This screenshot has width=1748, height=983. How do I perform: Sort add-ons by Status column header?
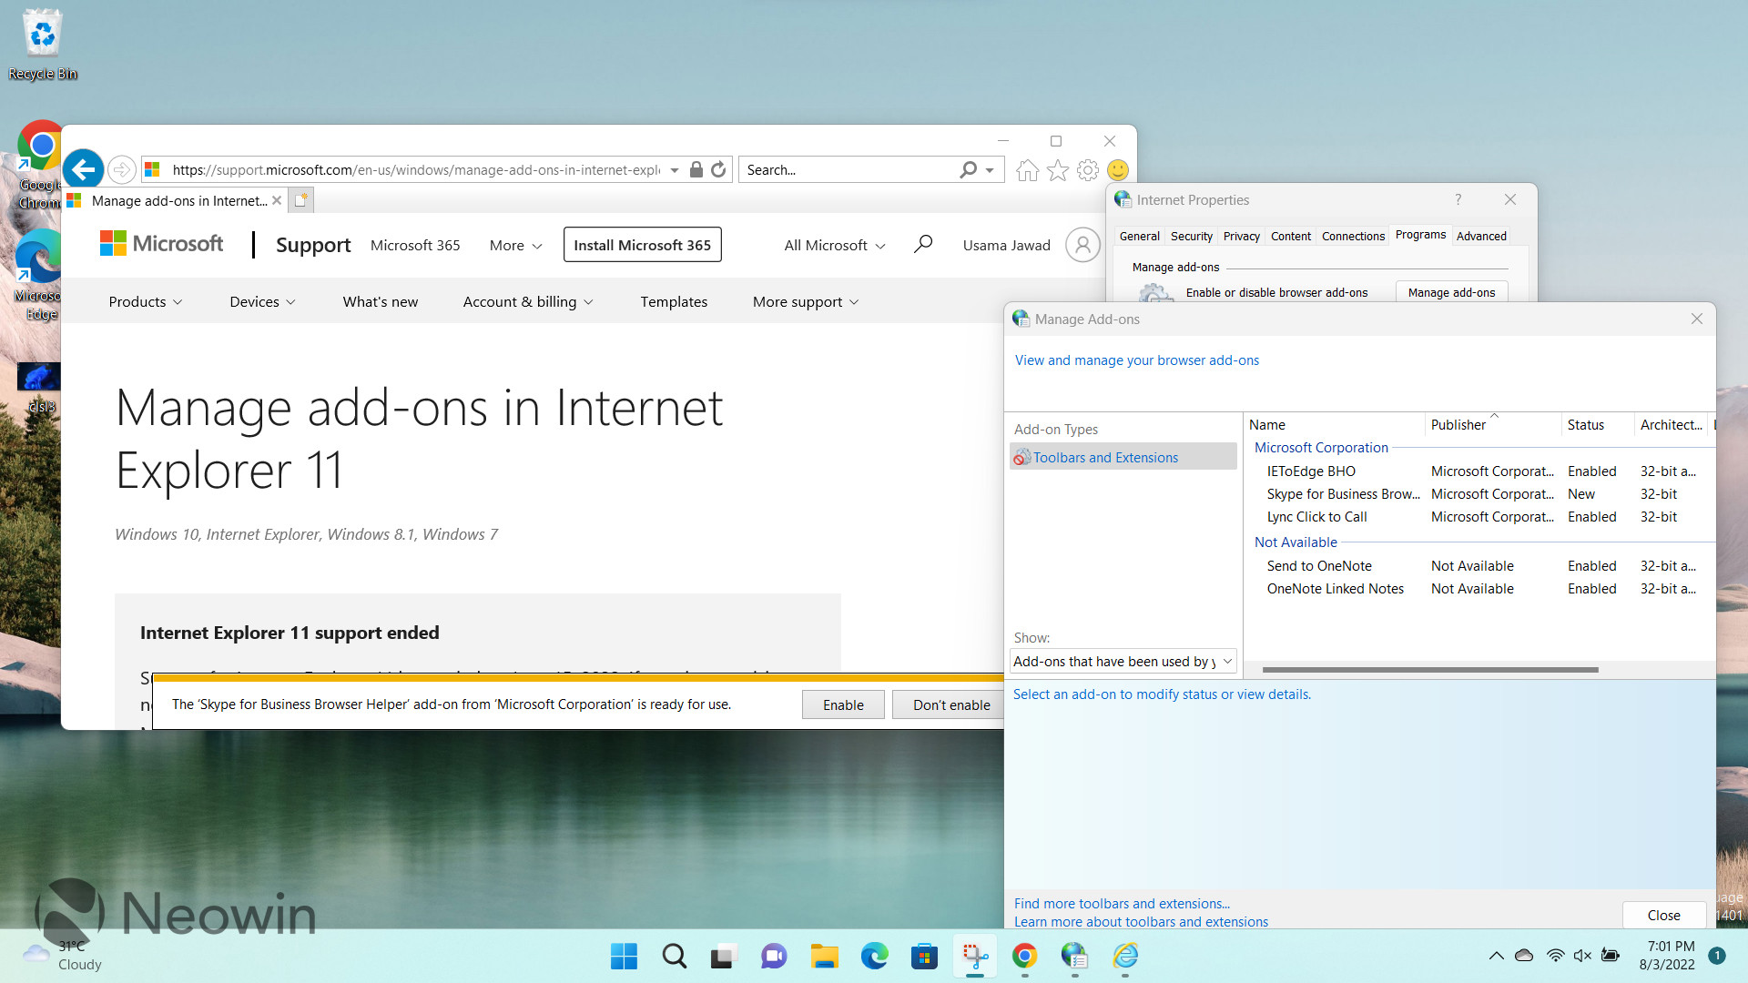1585,425
